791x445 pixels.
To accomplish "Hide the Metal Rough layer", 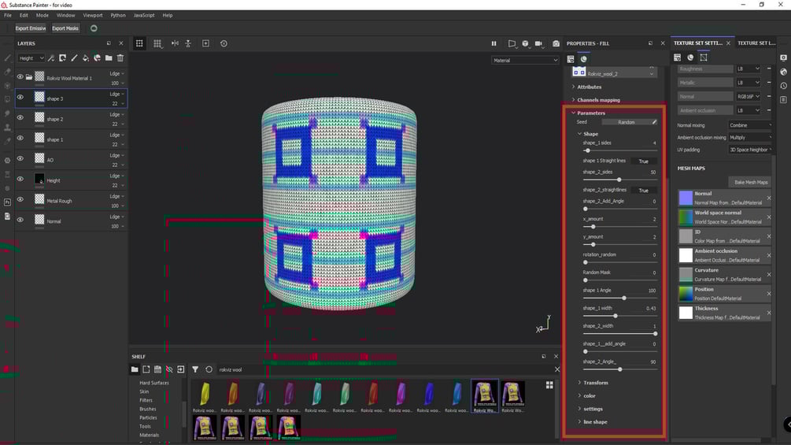I will point(20,200).
